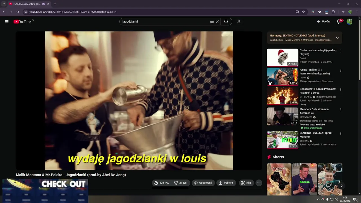Open the extensions puzzle piece menu

pos(333,12)
